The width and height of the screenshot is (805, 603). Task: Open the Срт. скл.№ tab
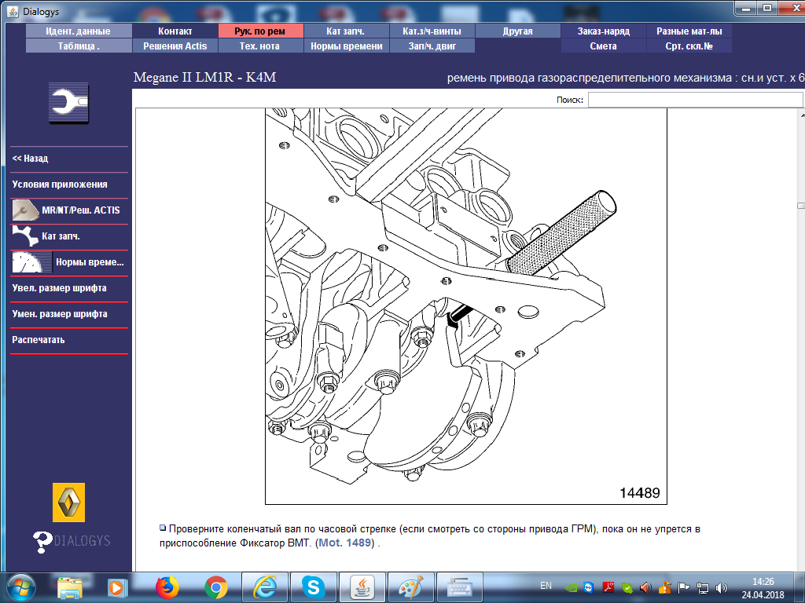click(x=689, y=46)
